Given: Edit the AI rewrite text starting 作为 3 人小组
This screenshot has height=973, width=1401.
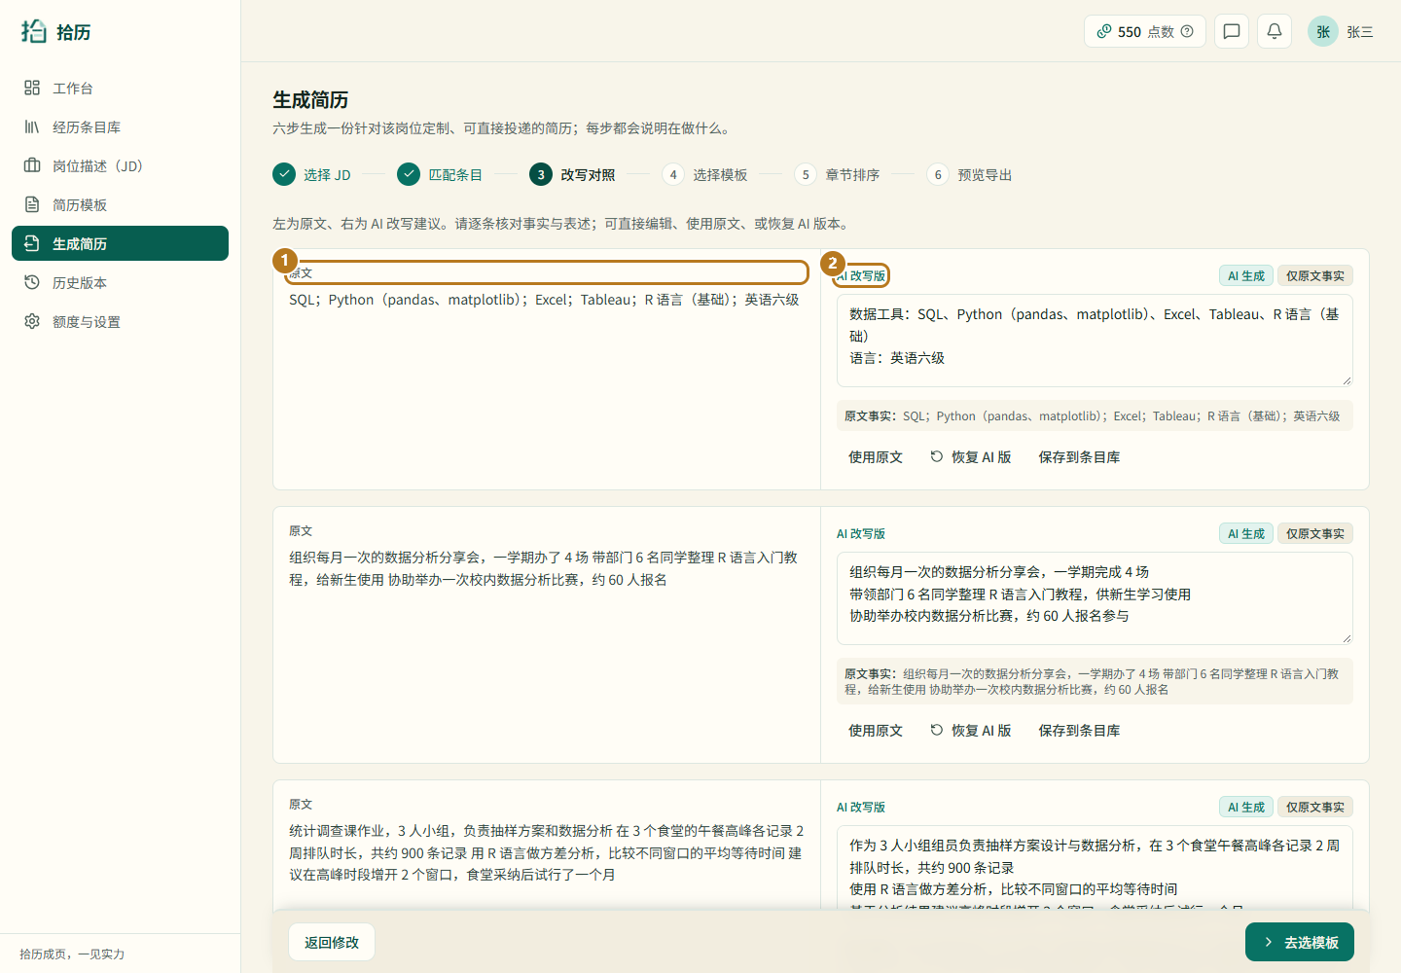Looking at the screenshot, I should [x=1095, y=868].
